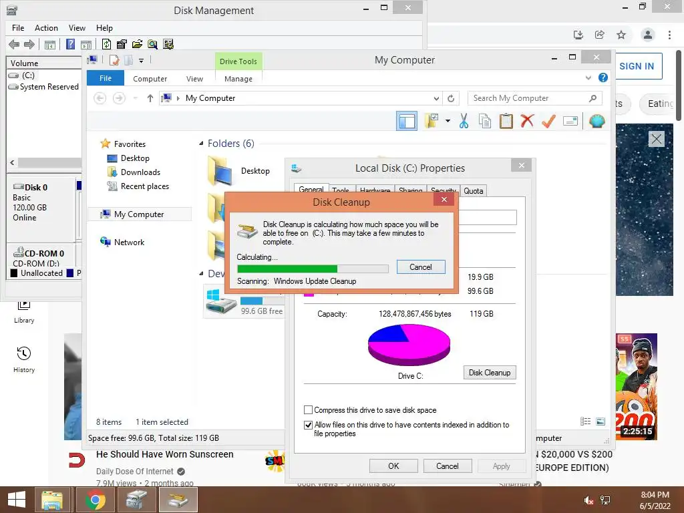Click the SIGN IN button in browser
Viewport: 684px width, 513px height.
coord(637,66)
